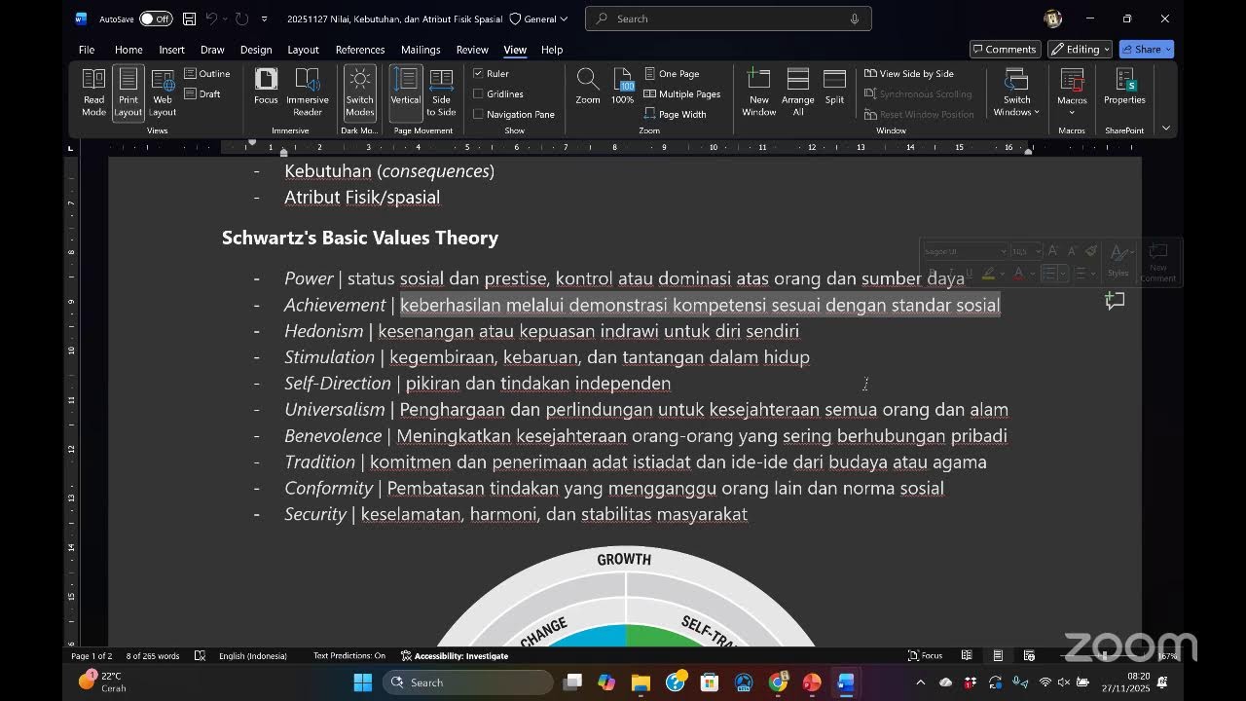Open the File menu
The image size is (1246, 701).
pos(87,50)
